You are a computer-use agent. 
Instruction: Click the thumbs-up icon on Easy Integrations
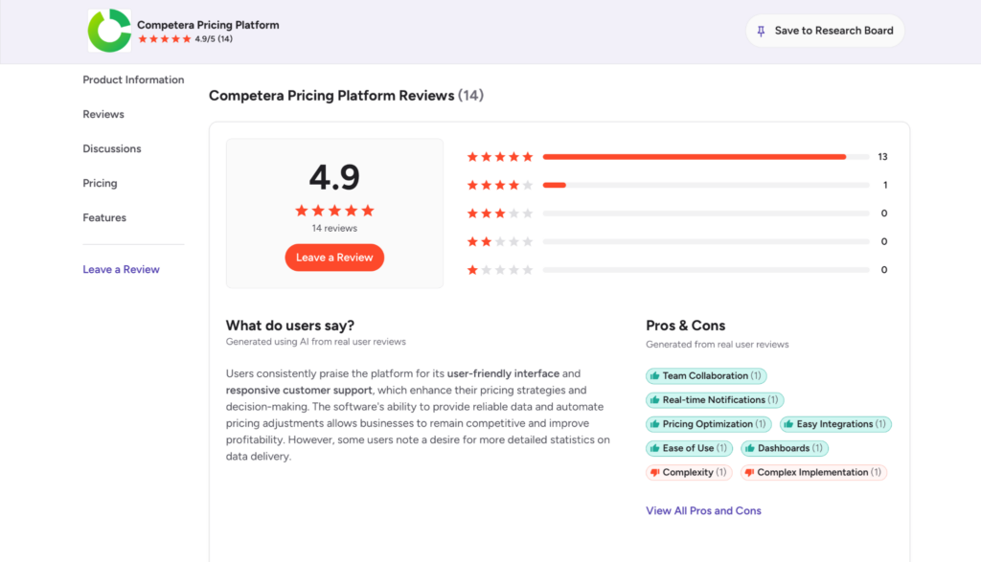(788, 424)
